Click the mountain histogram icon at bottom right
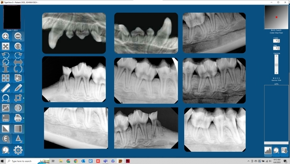Image resolution: width=290 pixels, height=164 pixels. click(268, 151)
